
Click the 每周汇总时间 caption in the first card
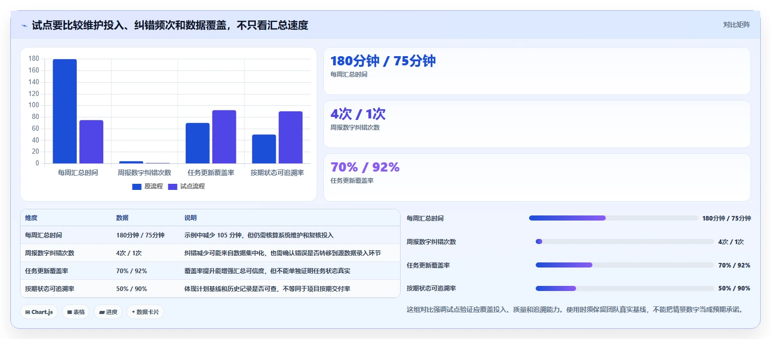(x=349, y=75)
